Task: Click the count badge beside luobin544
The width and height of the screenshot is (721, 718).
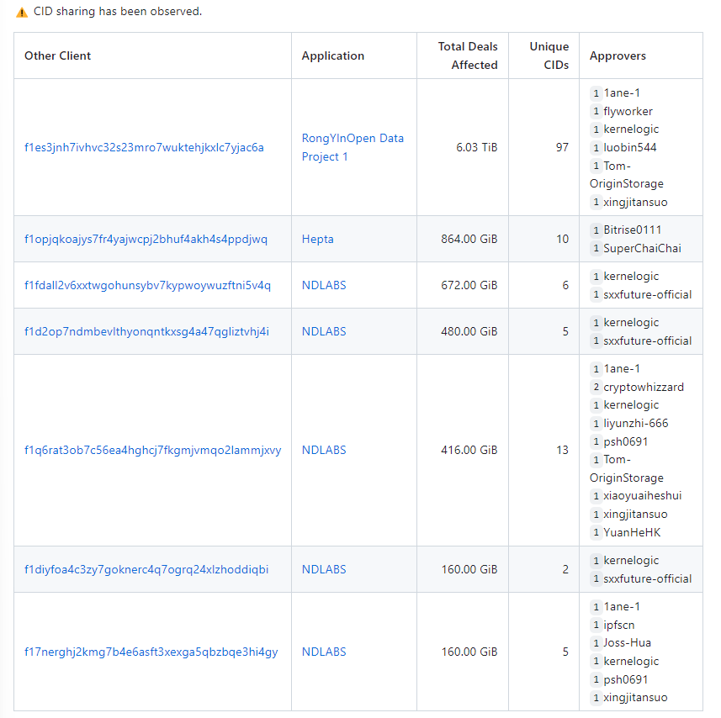Action: [596, 147]
